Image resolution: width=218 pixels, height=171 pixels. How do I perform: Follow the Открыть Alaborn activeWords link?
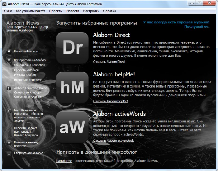coord(114,141)
